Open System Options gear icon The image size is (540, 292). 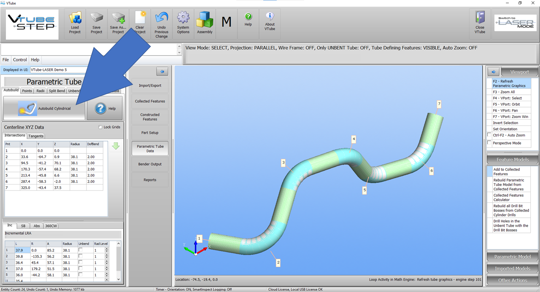(183, 18)
